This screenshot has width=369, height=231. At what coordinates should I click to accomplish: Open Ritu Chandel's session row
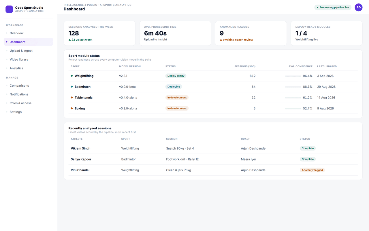tap(213, 170)
